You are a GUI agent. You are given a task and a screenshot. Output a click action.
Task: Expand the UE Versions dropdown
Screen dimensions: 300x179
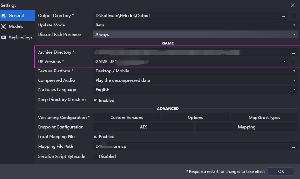click(190, 61)
